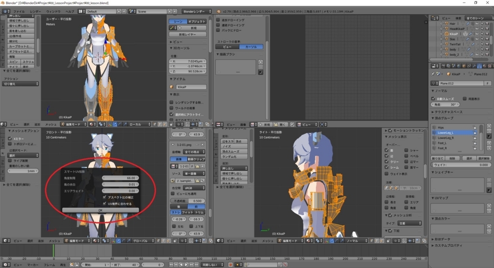494x268 pixels.
Task: Click the grease pencil brush icon beside 新規
Action: tap(172, 28)
